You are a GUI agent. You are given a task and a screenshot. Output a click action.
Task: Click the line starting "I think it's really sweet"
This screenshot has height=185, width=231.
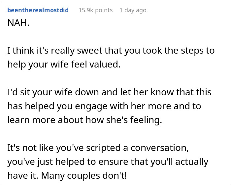111,51
